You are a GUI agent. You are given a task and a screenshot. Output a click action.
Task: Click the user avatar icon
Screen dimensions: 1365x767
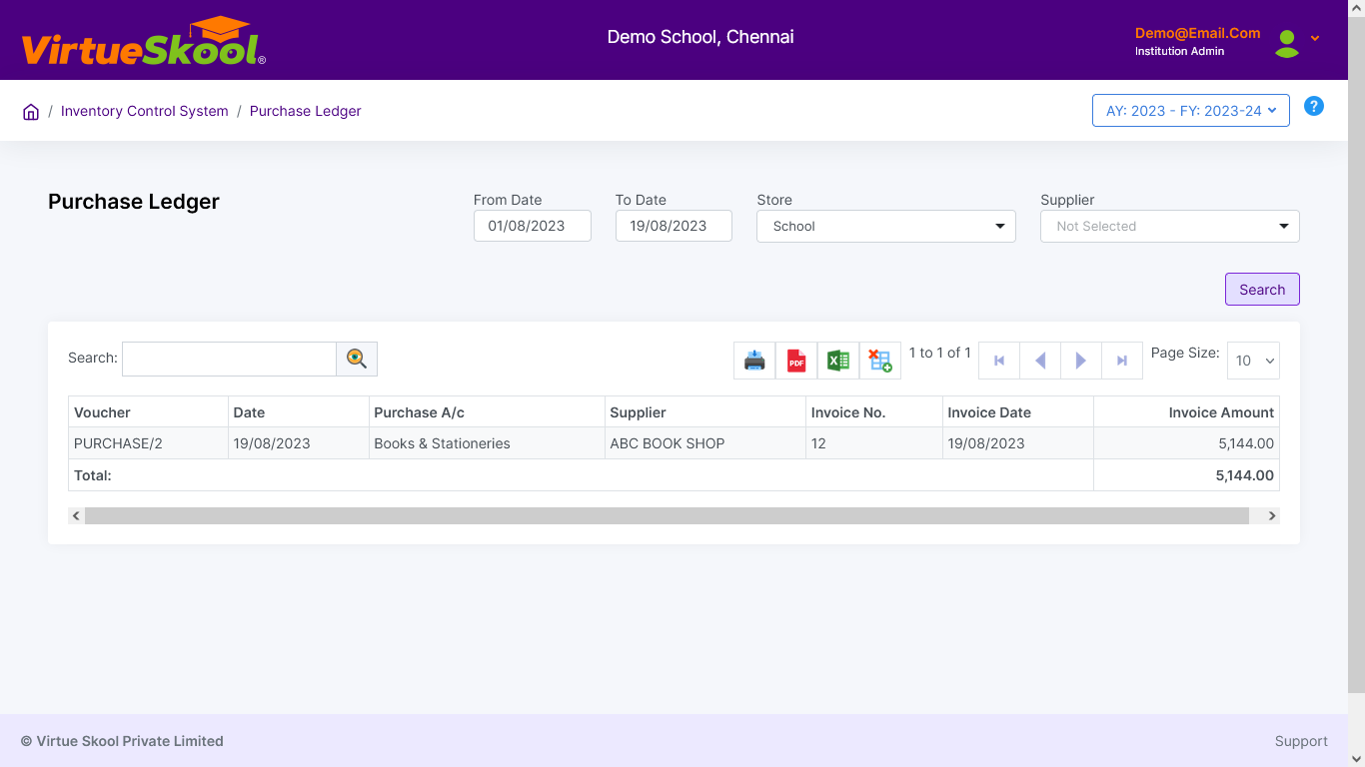[1287, 43]
